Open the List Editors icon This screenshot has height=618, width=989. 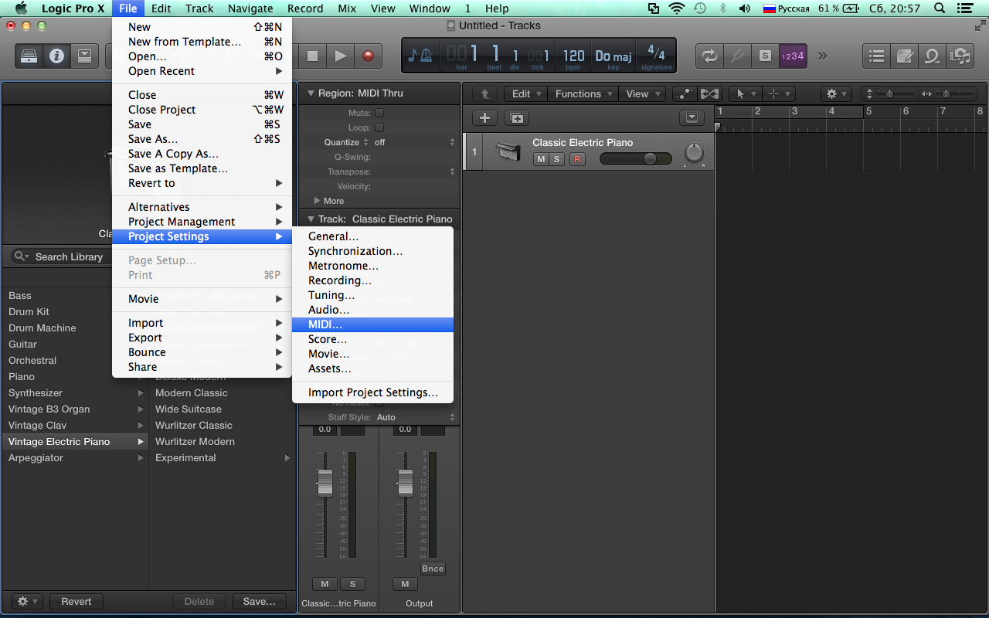click(x=876, y=56)
